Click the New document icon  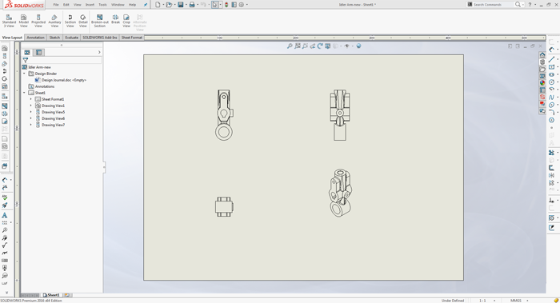[x=158, y=5]
